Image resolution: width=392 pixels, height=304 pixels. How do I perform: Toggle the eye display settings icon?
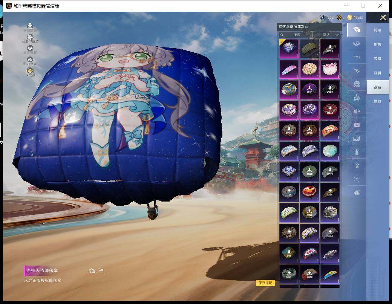coord(30,48)
